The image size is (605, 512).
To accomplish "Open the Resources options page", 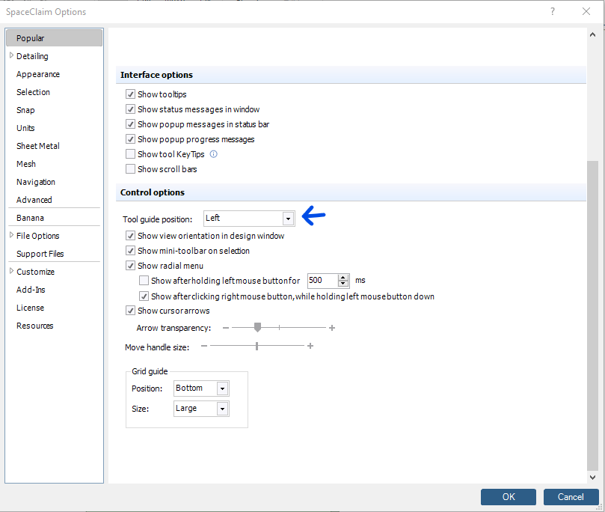I will point(34,326).
